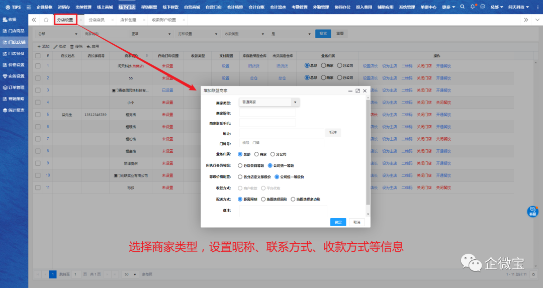Open the notification bell icon
Screen dimensions: 543x288
(x=473, y=7)
